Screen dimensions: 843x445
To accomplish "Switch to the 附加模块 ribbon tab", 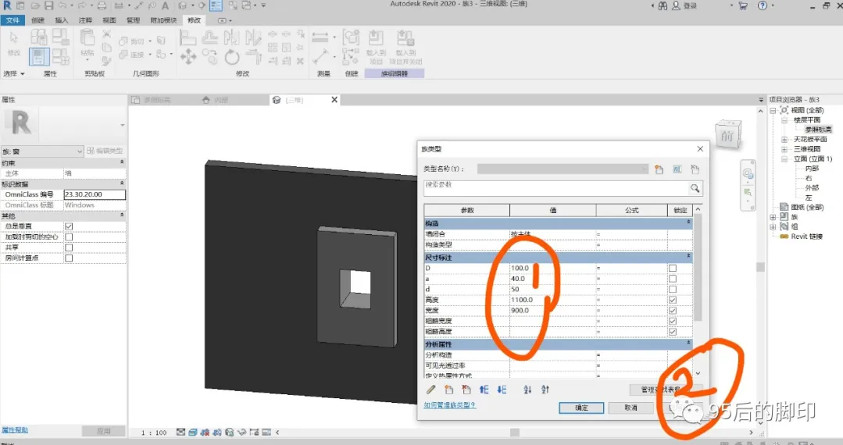I will 163,20.
